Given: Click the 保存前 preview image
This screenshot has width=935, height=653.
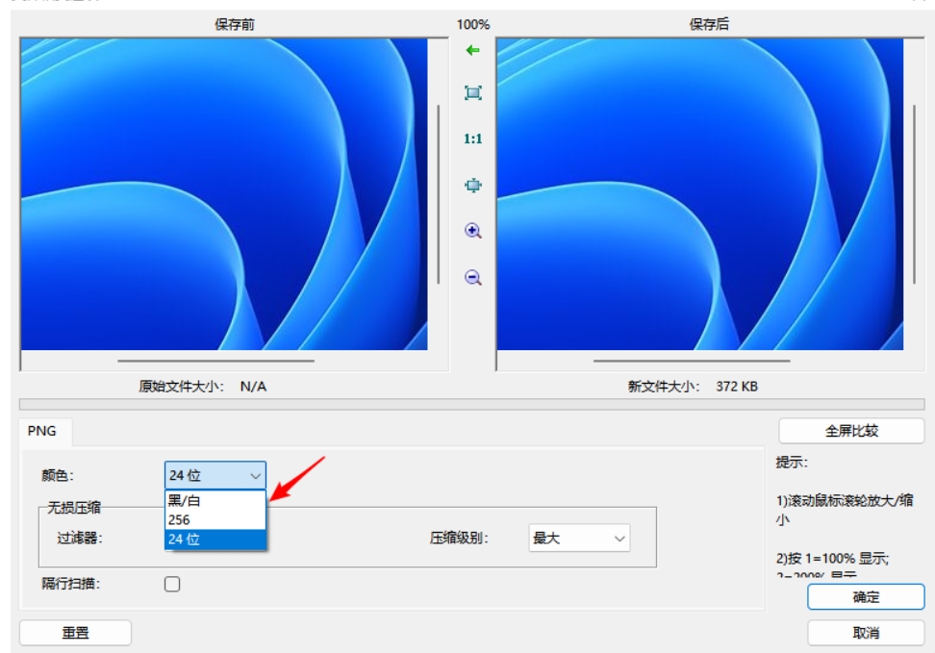Looking at the screenshot, I should click(224, 194).
